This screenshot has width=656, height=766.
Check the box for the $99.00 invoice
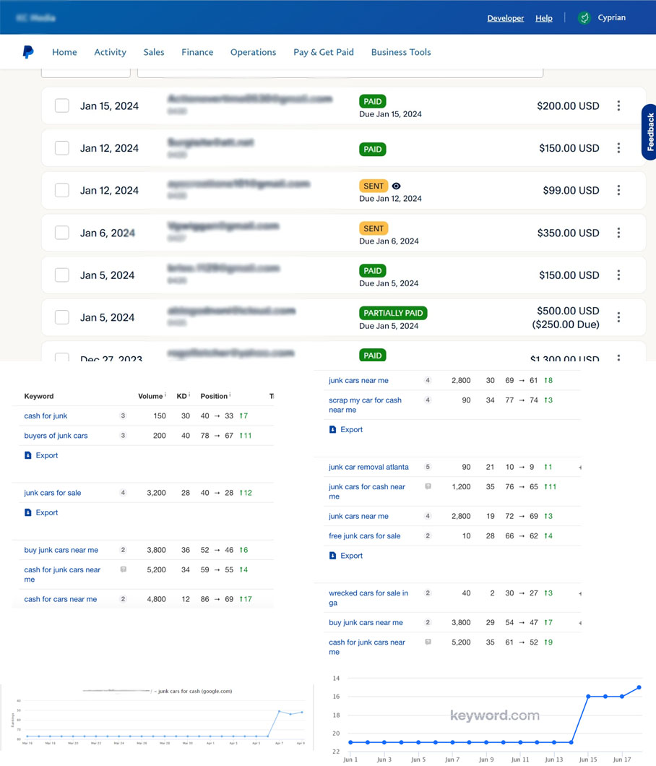coord(62,191)
